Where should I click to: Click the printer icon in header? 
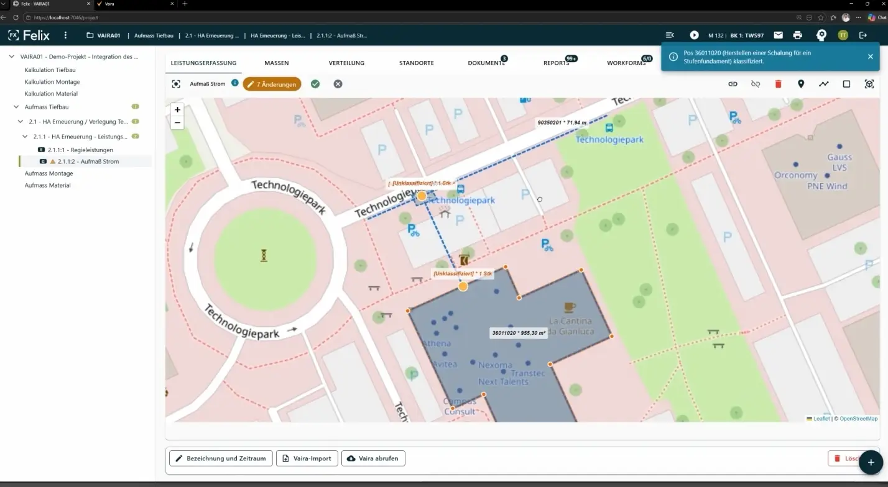click(798, 35)
